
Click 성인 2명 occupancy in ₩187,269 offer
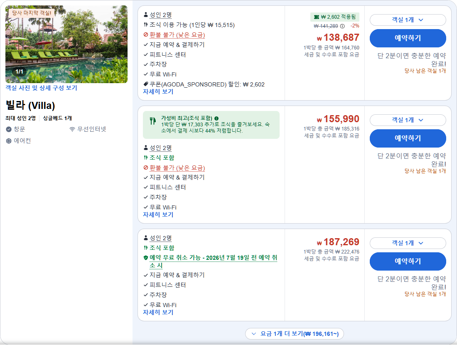click(x=161, y=238)
